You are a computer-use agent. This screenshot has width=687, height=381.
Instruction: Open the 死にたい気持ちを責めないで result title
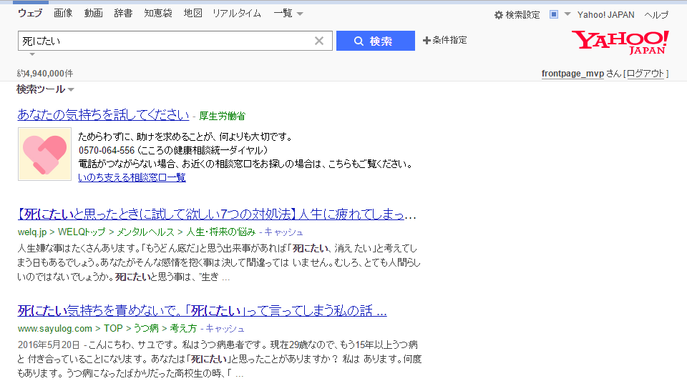coord(202,310)
